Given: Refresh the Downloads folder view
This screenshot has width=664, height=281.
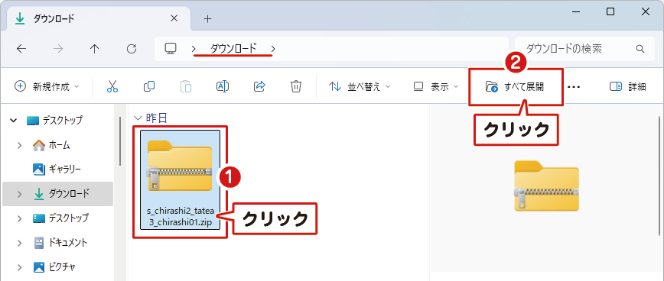Looking at the screenshot, I should (x=132, y=49).
